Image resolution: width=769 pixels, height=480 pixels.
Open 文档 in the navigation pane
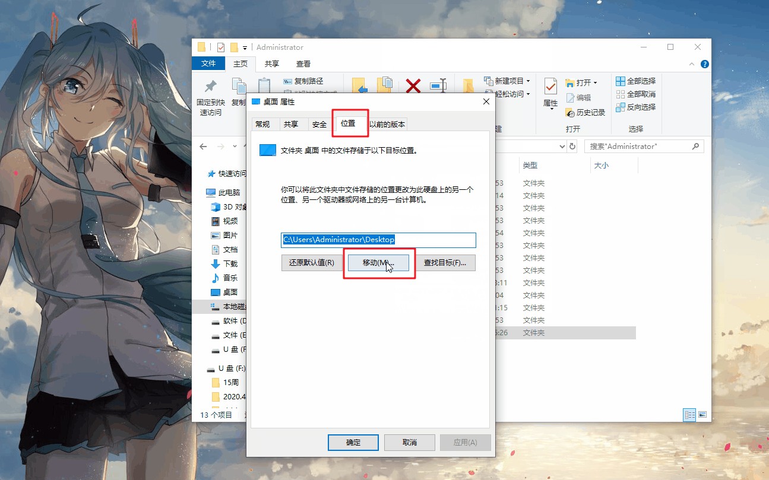click(224, 250)
